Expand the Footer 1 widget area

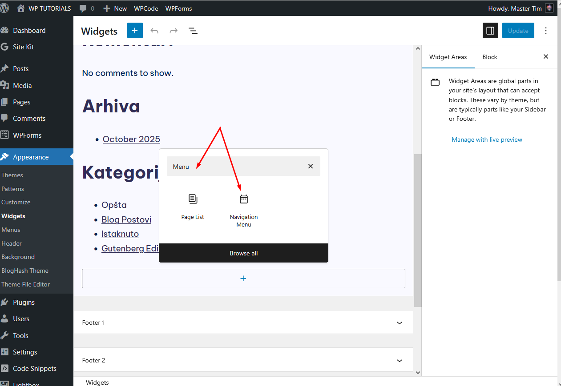tap(399, 323)
